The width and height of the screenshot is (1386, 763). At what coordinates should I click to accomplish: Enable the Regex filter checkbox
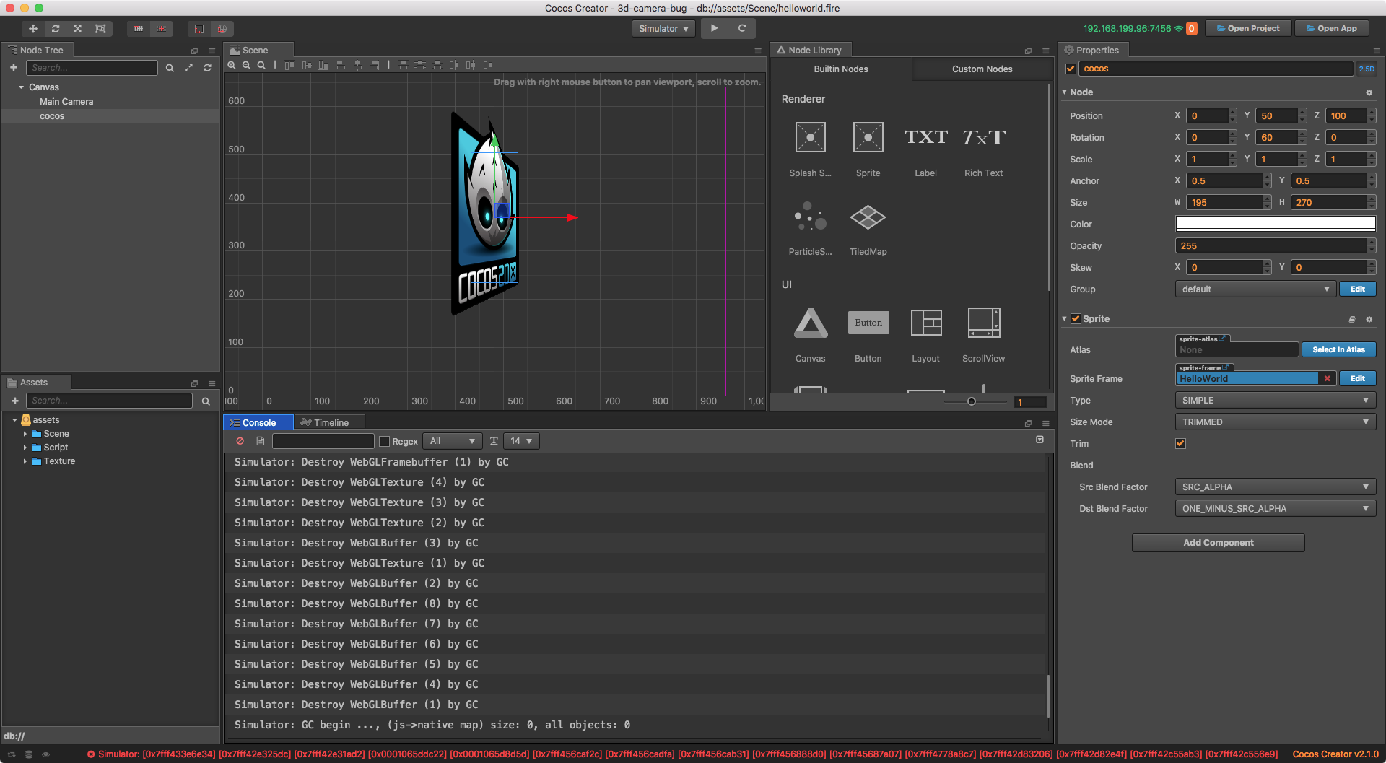click(384, 441)
